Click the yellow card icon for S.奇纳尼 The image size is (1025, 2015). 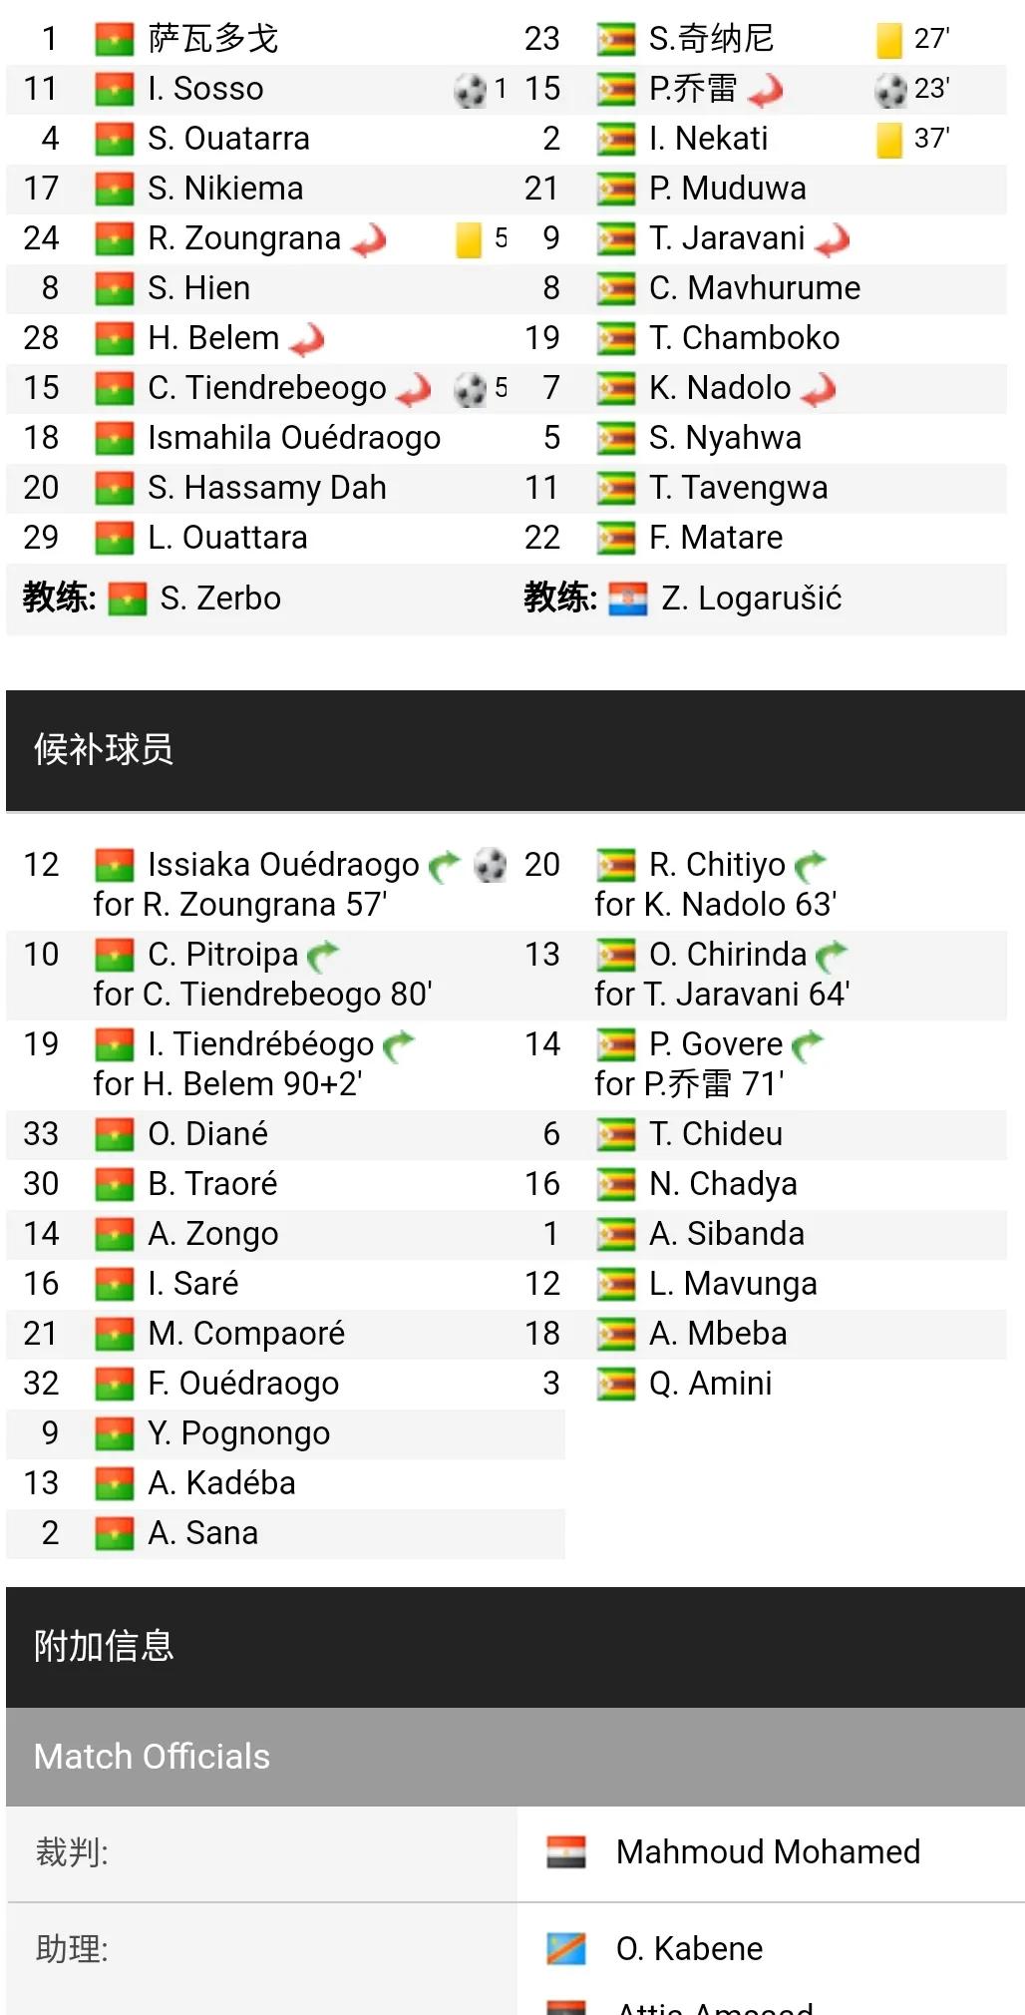(888, 40)
